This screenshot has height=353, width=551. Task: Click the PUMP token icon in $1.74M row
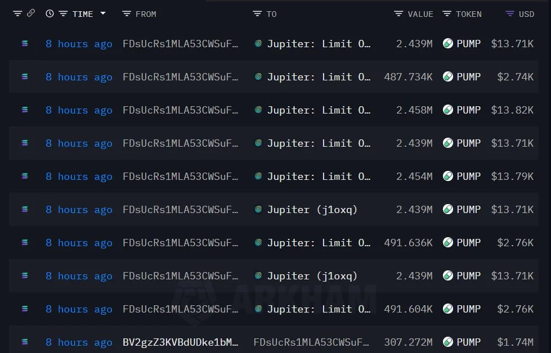tap(448, 342)
